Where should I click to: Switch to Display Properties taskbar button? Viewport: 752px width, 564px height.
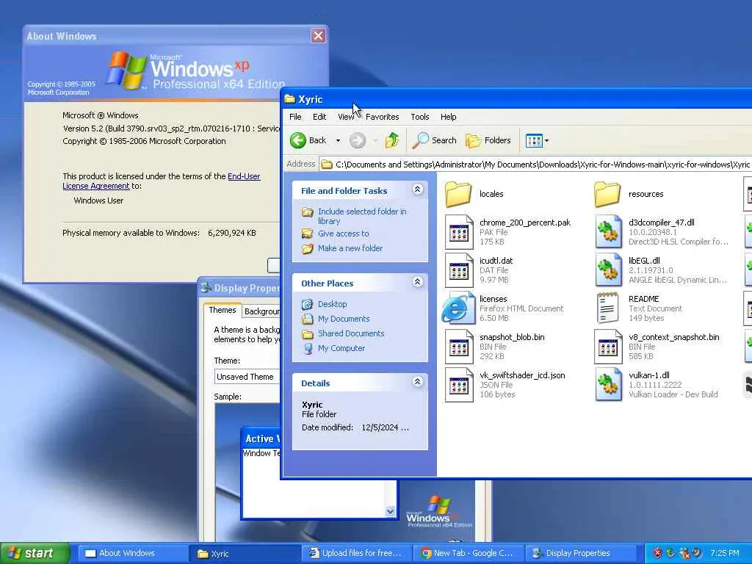point(582,553)
